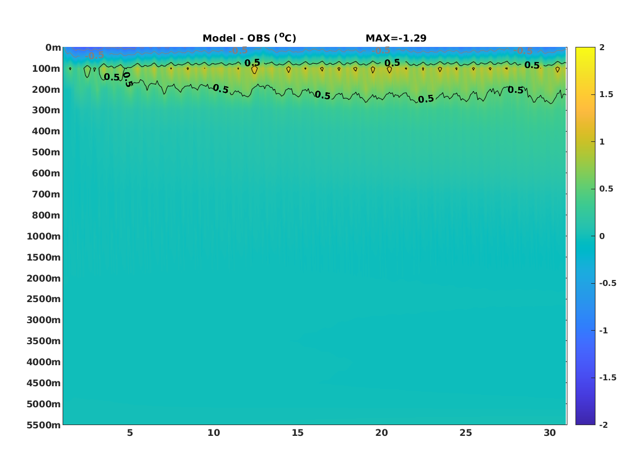The height and width of the screenshot is (472, 630).
Task: Click the '700m' depth axis label
Action: 46,194
